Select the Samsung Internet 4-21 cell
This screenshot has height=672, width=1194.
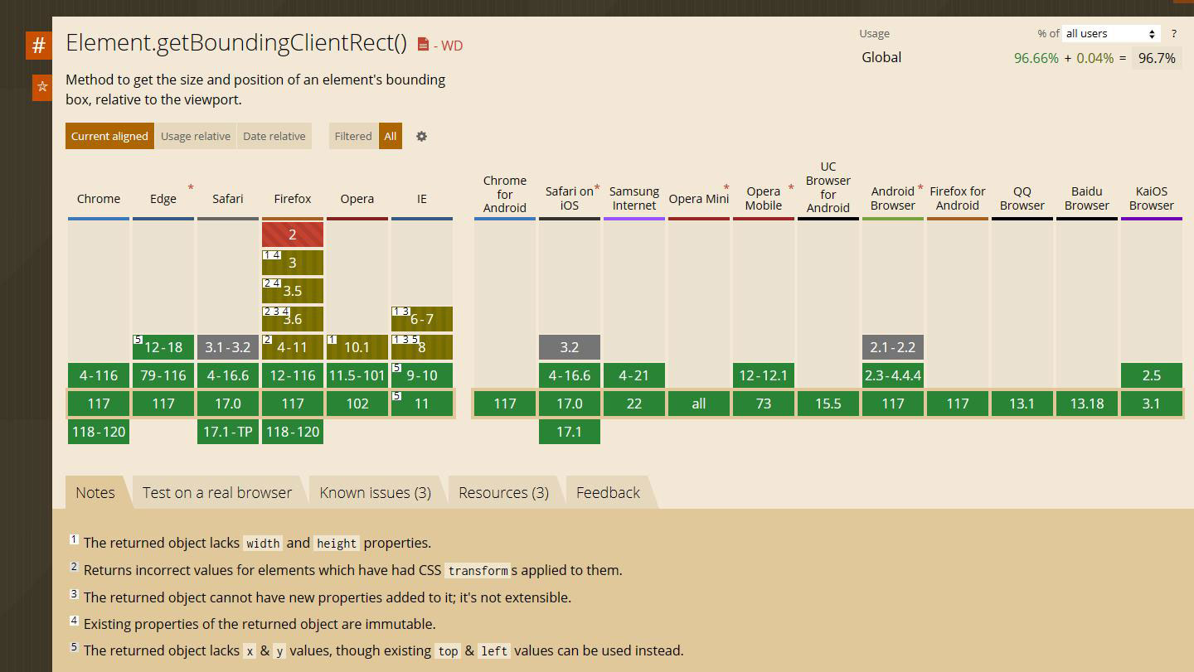click(634, 375)
